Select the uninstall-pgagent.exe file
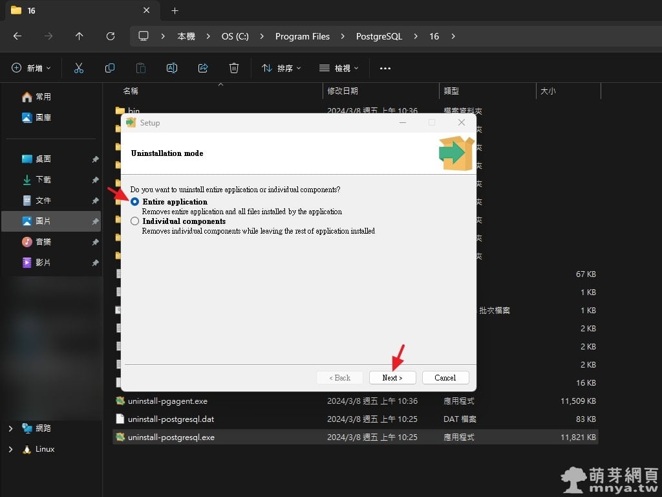Screen dimensions: 662x497 pyautogui.click(x=167, y=401)
